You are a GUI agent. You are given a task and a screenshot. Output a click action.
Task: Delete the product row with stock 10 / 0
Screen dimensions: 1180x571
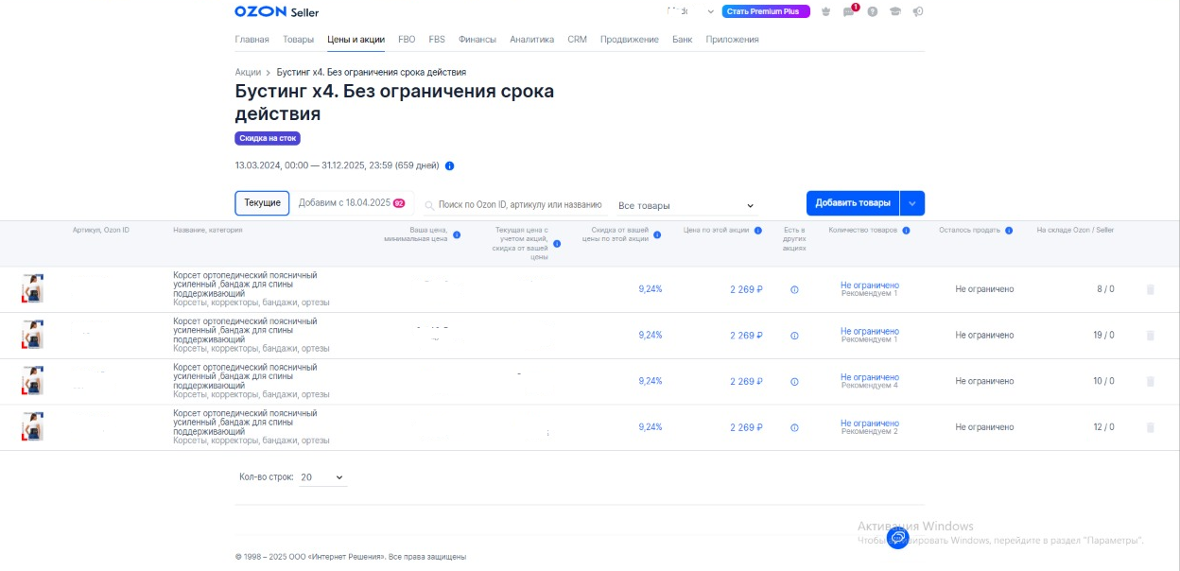click(1151, 381)
